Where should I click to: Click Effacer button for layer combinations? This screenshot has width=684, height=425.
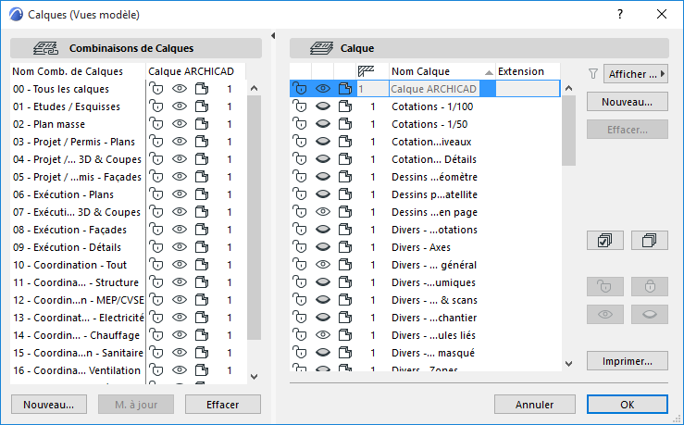(x=223, y=405)
